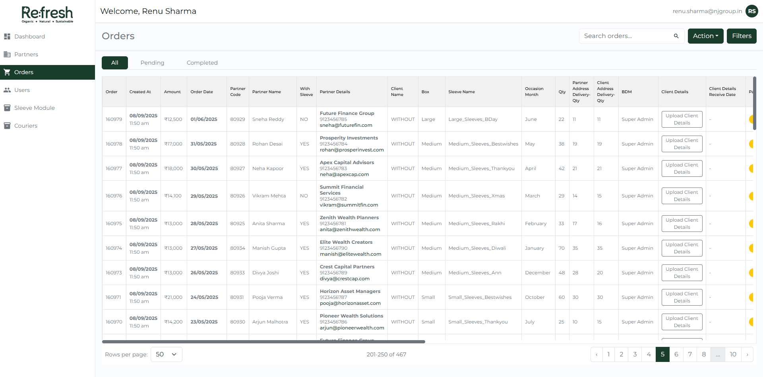
Task: Click the Couriers sidebar icon
Action: (x=7, y=126)
